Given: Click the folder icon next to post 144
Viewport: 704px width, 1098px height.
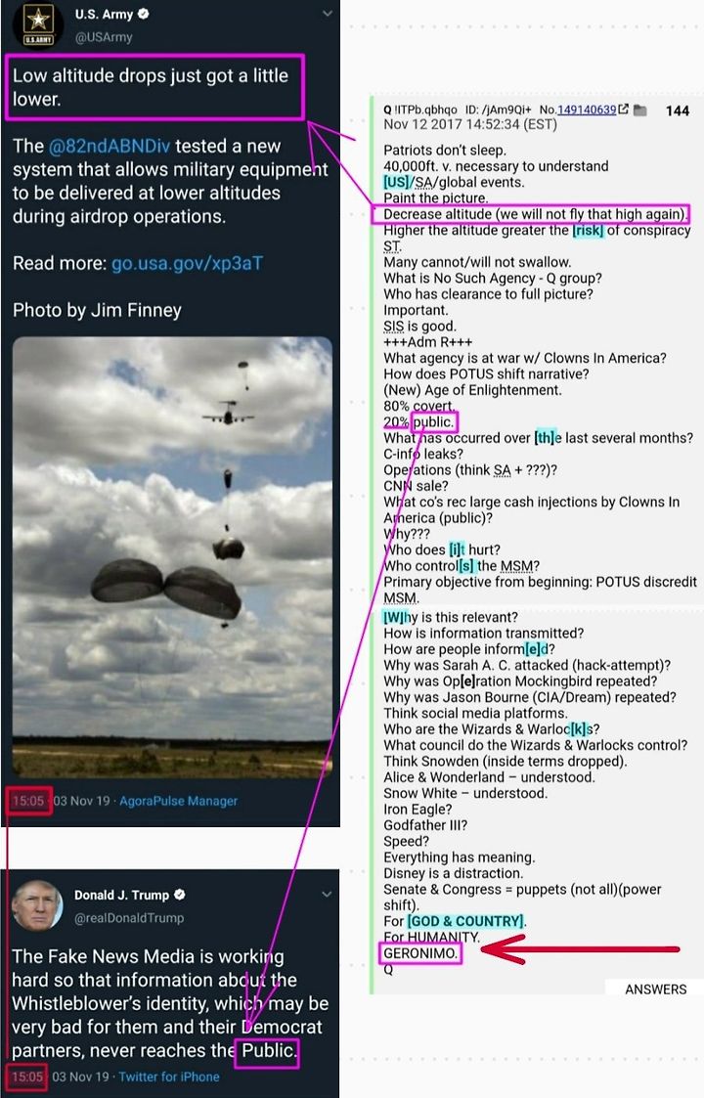Looking at the screenshot, I should click(x=639, y=110).
